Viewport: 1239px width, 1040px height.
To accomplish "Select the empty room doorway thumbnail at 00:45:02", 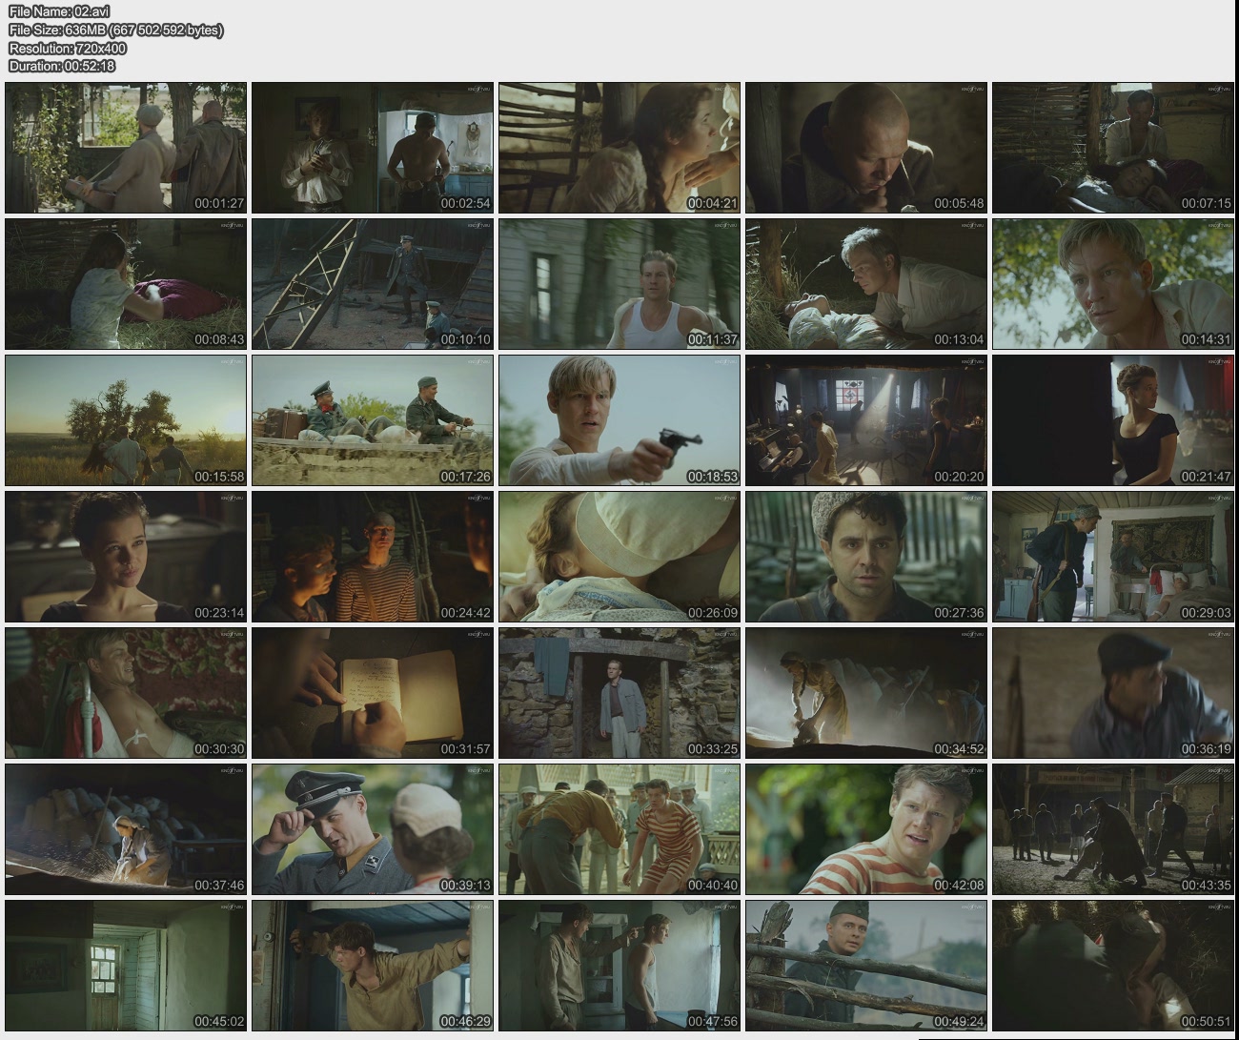I will click(x=126, y=966).
